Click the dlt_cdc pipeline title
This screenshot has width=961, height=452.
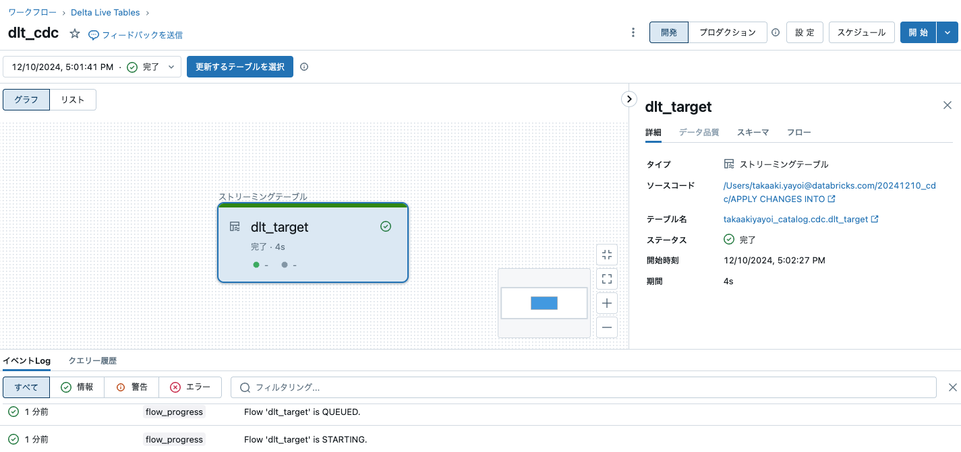pos(33,33)
